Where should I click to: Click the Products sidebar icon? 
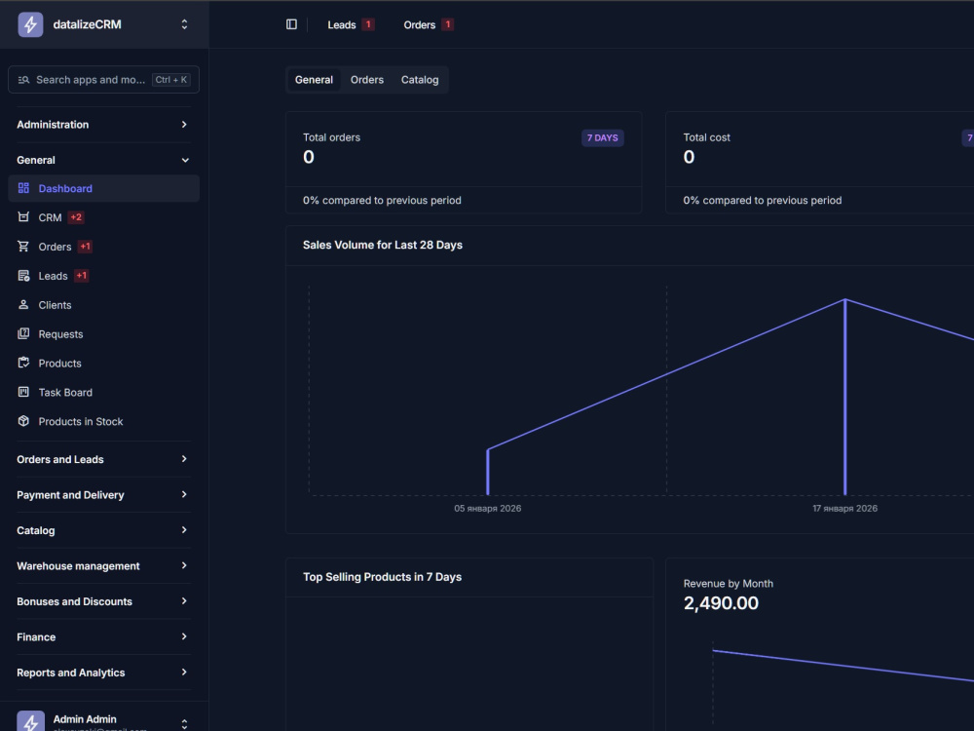pyautogui.click(x=23, y=363)
